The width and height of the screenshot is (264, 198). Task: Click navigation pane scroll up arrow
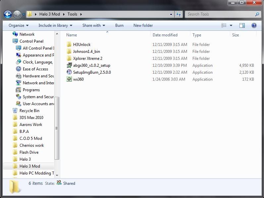click(57, 34)
